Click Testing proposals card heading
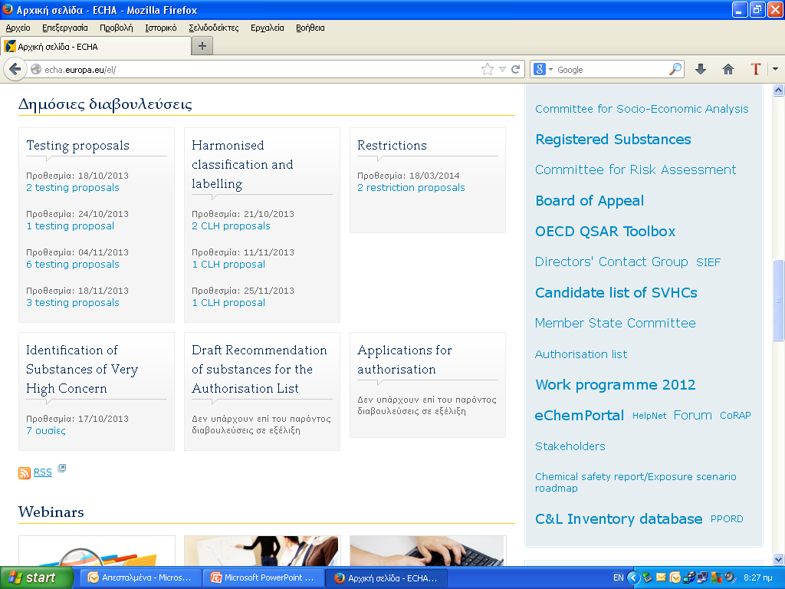The height and width of the screenshot is (589, 785). pos(77,145)
